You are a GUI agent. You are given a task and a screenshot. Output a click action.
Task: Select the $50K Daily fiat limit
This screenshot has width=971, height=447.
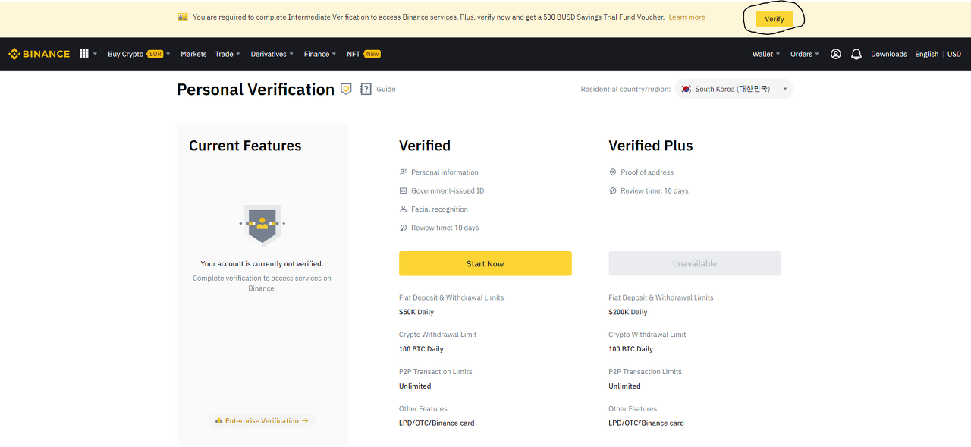(x=416, y=312)
